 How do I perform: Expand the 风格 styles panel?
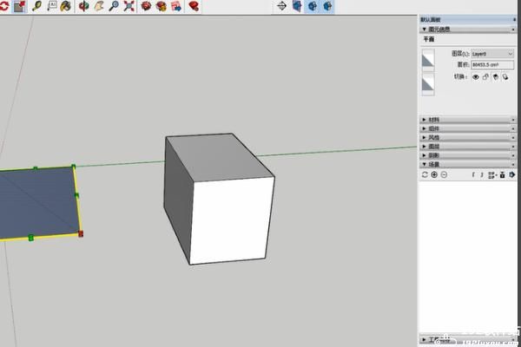point(425,137)
